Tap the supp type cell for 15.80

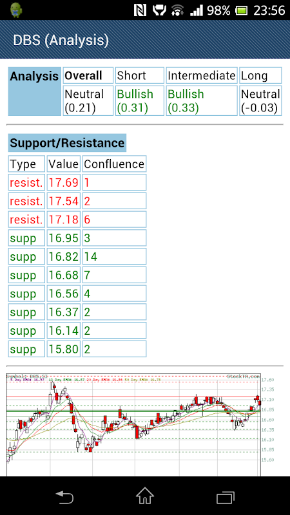[26, 348]
